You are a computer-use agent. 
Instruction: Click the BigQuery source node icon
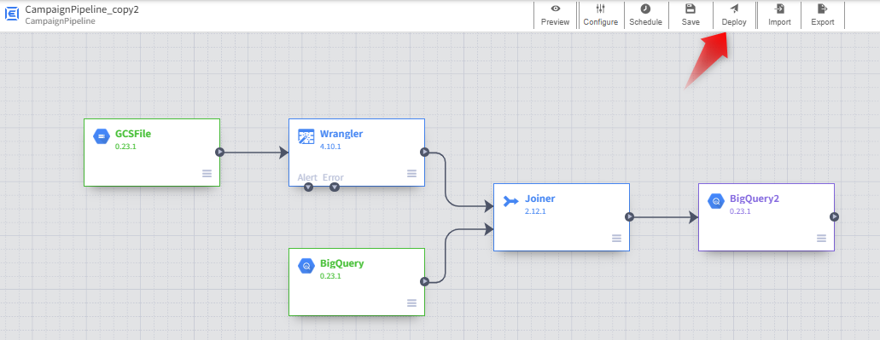(x=306, y=266)
